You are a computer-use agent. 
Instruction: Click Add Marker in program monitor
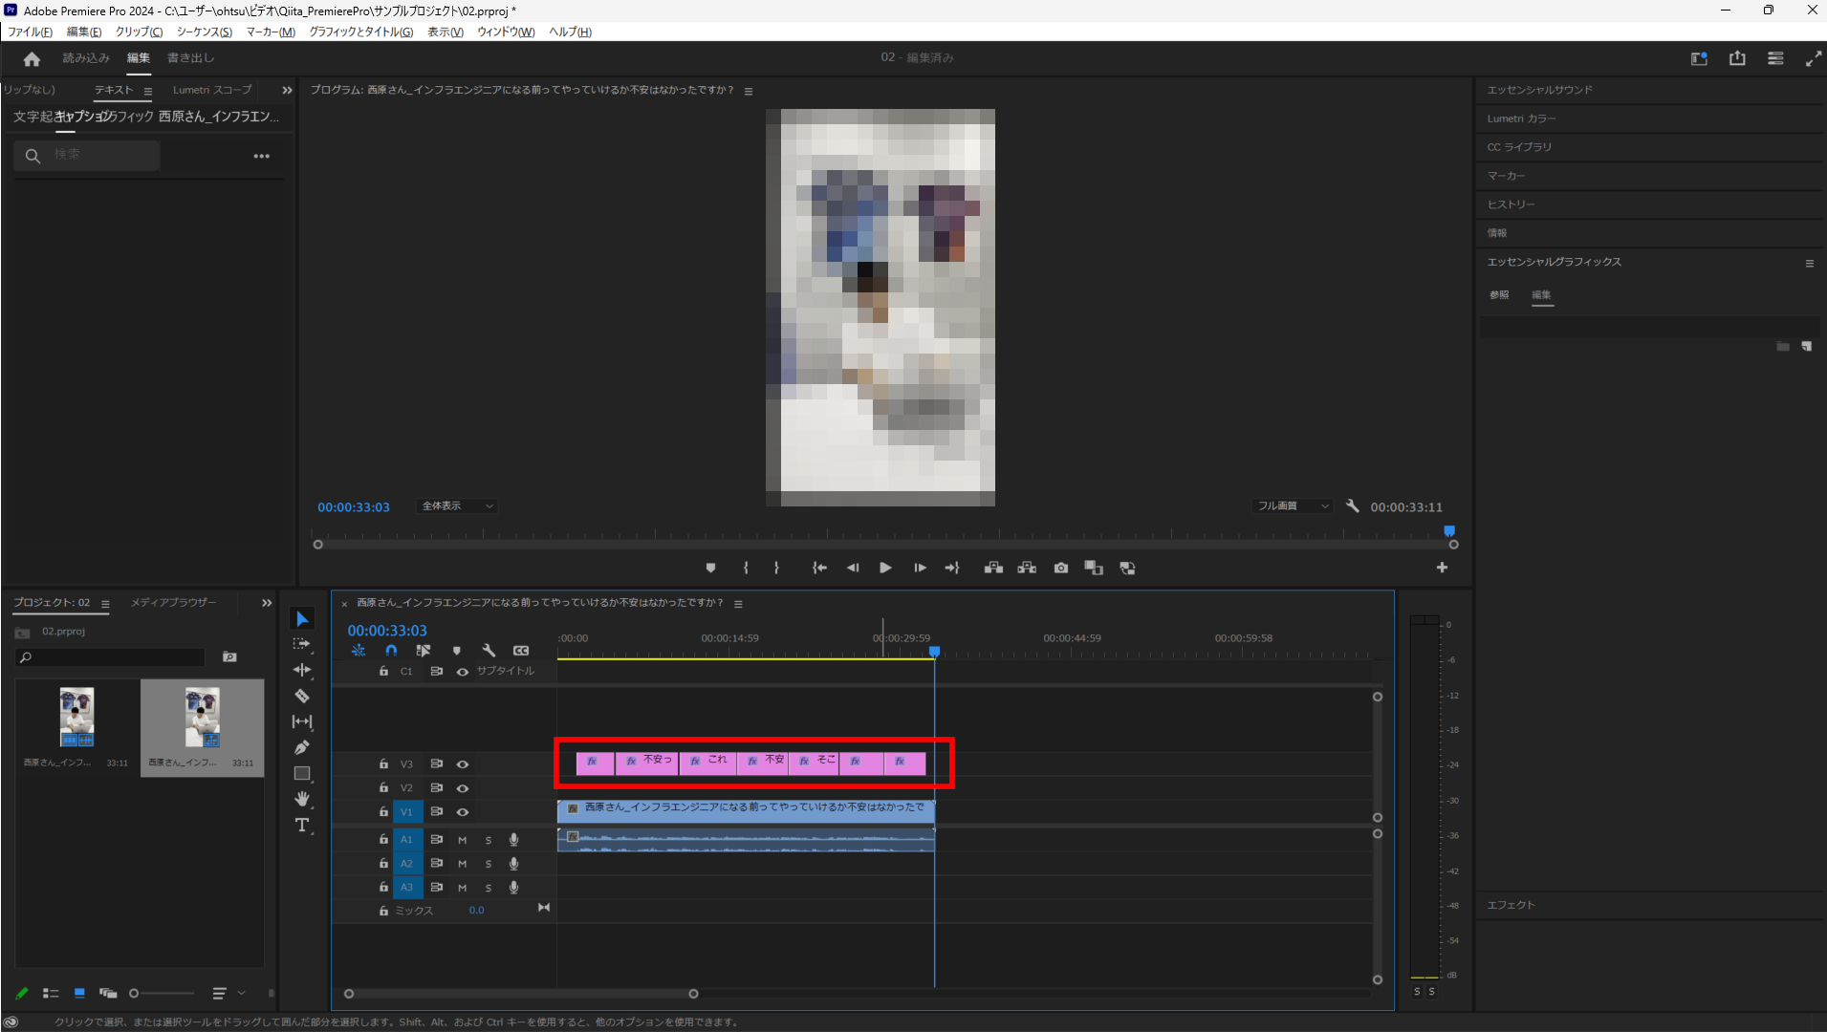pyautogui.click(x=710, y=568)
